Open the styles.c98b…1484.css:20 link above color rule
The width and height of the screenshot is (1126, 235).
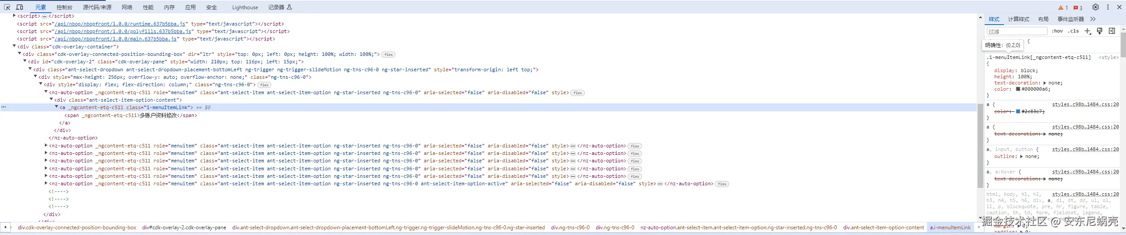(x=1085, y=105)
